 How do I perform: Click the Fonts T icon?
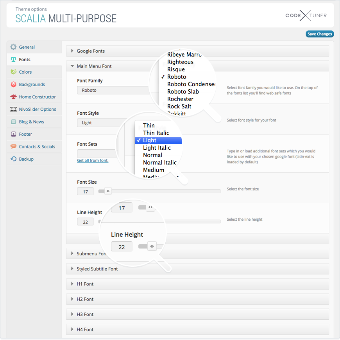coord(14,60)
